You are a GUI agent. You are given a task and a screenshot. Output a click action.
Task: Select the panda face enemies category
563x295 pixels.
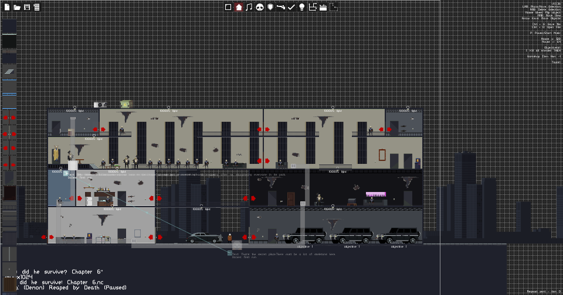coord(260,7)
